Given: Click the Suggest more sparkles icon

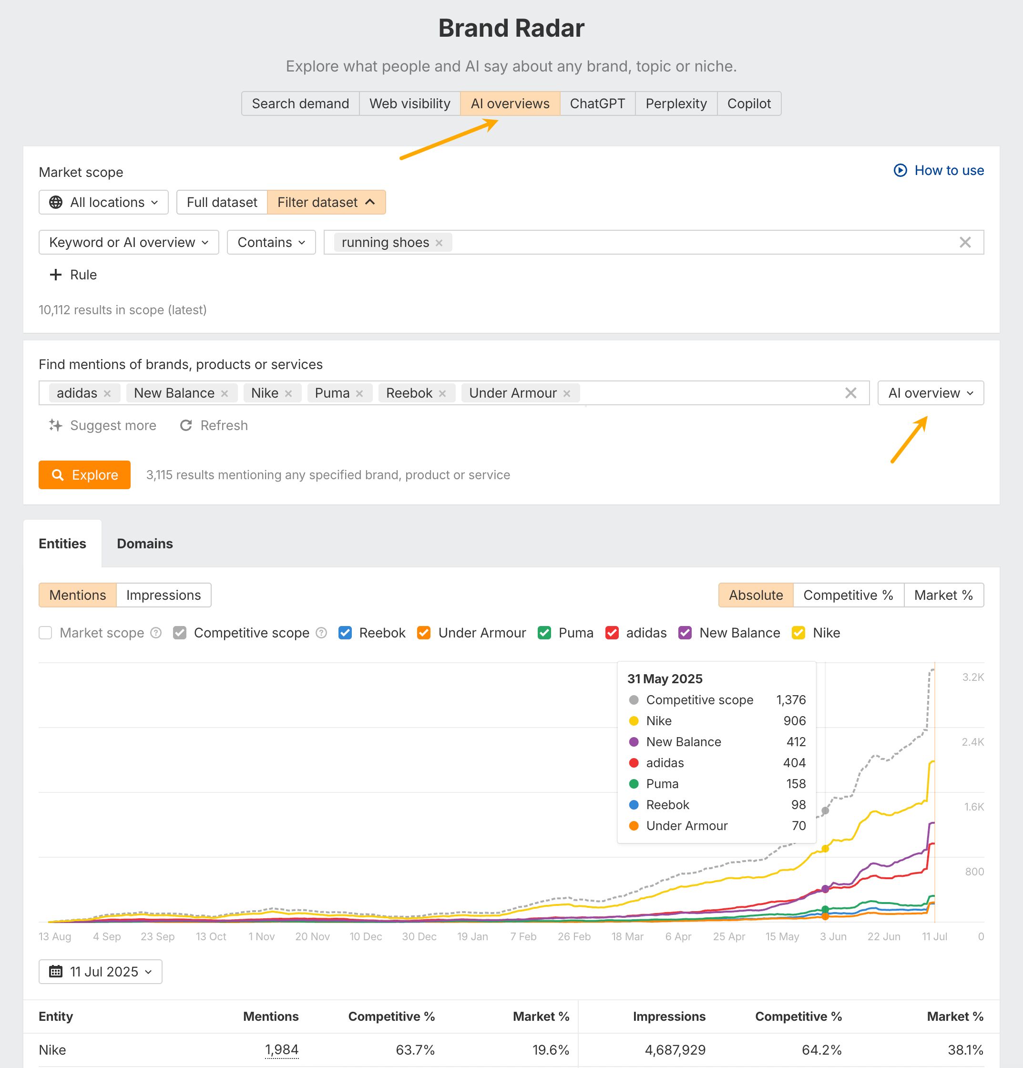Looking at the screenshot, I should coord(56,426).
